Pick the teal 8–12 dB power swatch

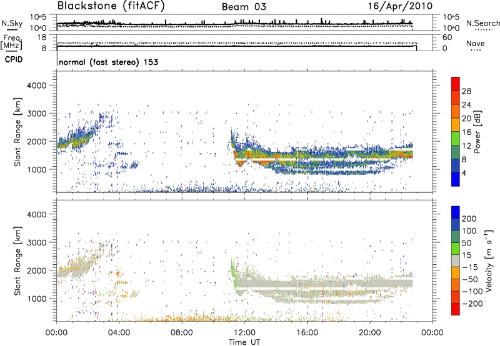click(x=456, y=152)
